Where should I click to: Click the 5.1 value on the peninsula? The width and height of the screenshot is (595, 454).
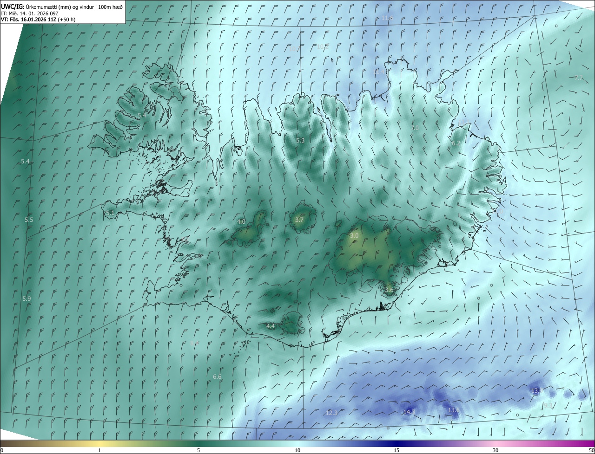110,213
